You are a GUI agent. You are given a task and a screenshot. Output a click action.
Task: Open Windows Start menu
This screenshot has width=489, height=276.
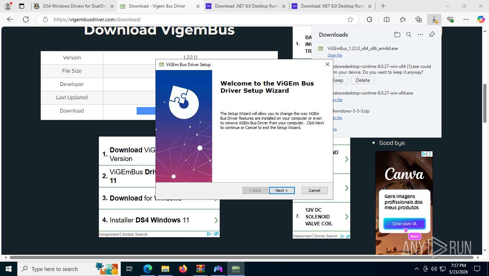pos(9,269)
